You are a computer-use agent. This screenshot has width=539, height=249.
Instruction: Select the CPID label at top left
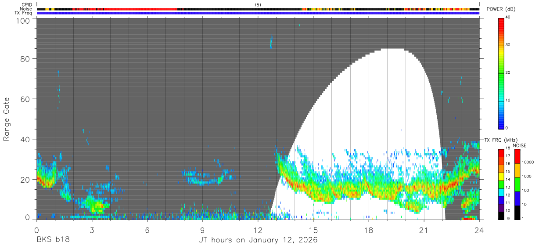coord(27,4)
